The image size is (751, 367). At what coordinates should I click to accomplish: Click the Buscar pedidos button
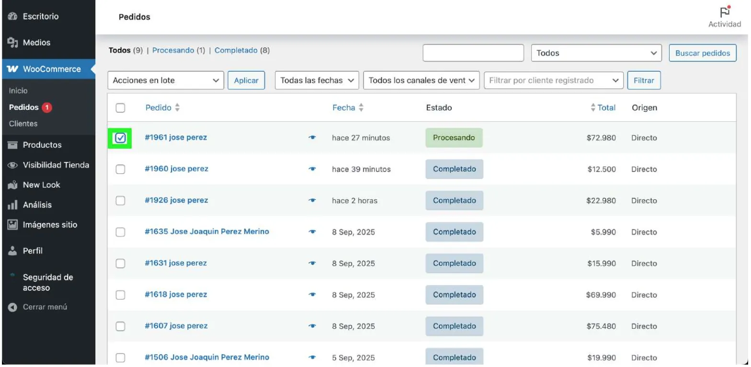(702, 54)
